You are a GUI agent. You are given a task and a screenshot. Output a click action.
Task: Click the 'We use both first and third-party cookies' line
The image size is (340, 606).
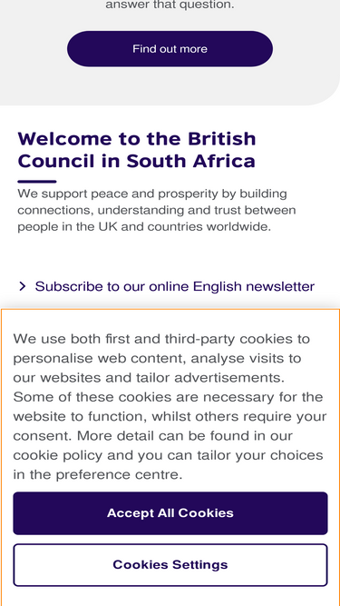point(161,339)
